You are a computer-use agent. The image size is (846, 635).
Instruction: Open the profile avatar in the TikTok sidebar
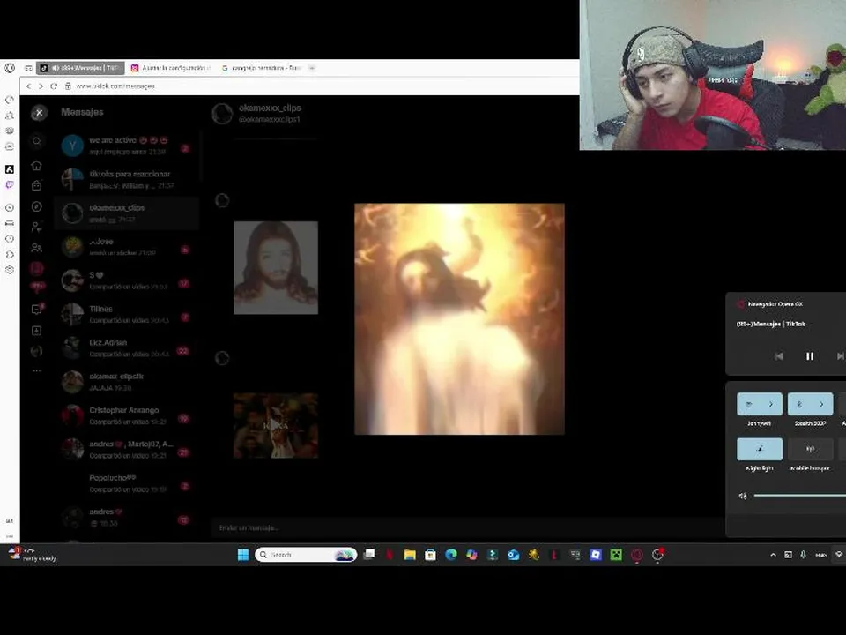click(37, 351)
